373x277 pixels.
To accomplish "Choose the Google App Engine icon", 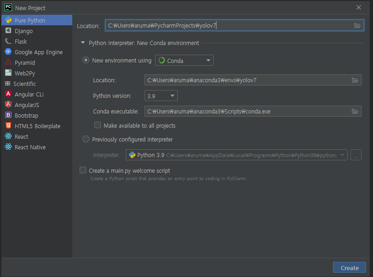I will tap(8, 52).
